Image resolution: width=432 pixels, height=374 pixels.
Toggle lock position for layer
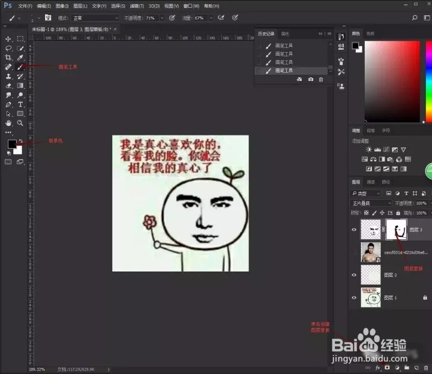[x=382, y=213]
